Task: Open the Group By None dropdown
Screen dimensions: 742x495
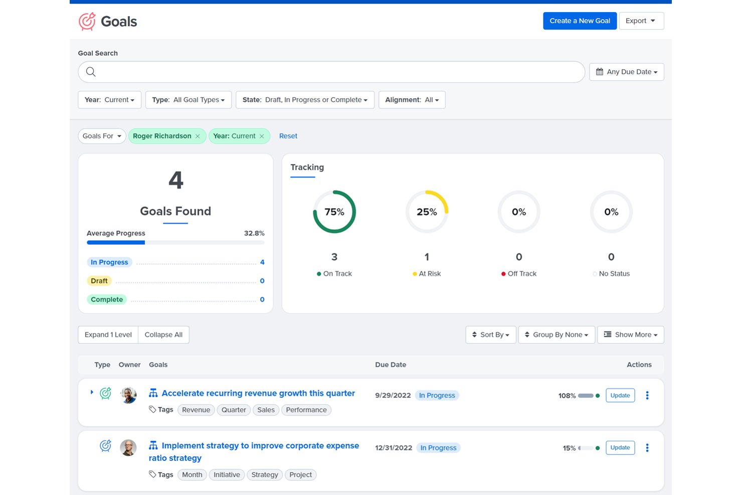Action: (x=556, y=335)
